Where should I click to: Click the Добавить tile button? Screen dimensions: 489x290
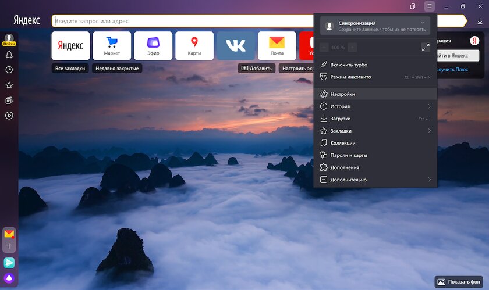pos(256,68)
